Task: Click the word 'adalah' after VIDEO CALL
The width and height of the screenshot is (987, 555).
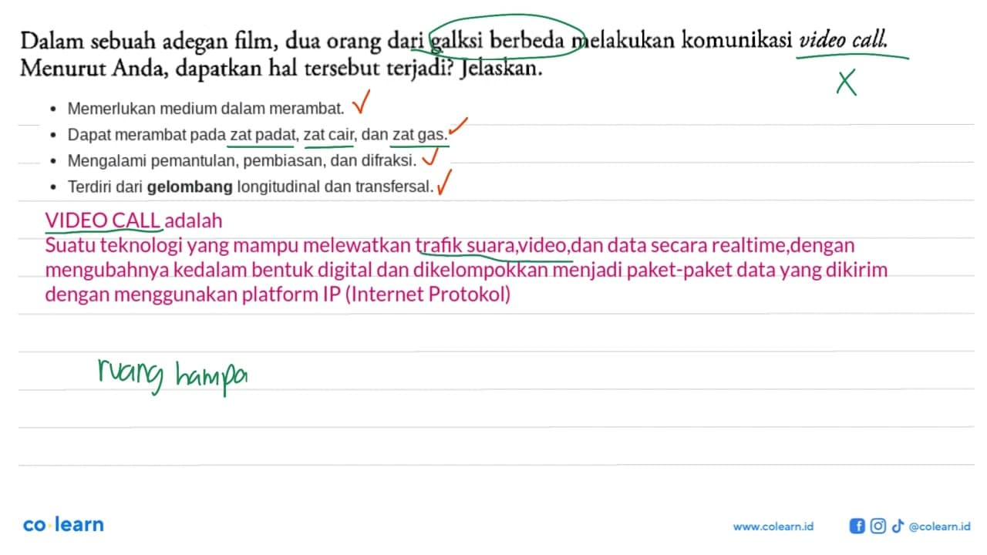Action: point(194,220)
